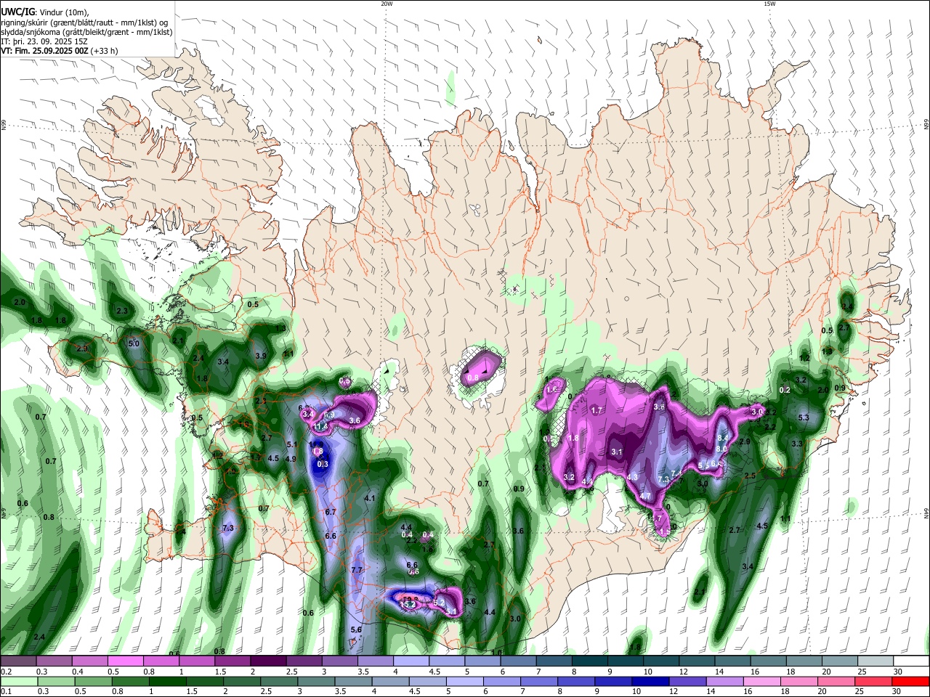This screenshot has height=697, width=930.
Task: Click the '4.7' value in the snow area
Action: tap(645, 497)
